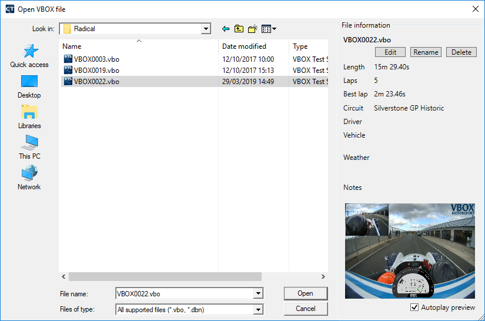Viewport: 485px width, 321px height.
Task: Click the Laps value 5
Action: click(376, 81)
